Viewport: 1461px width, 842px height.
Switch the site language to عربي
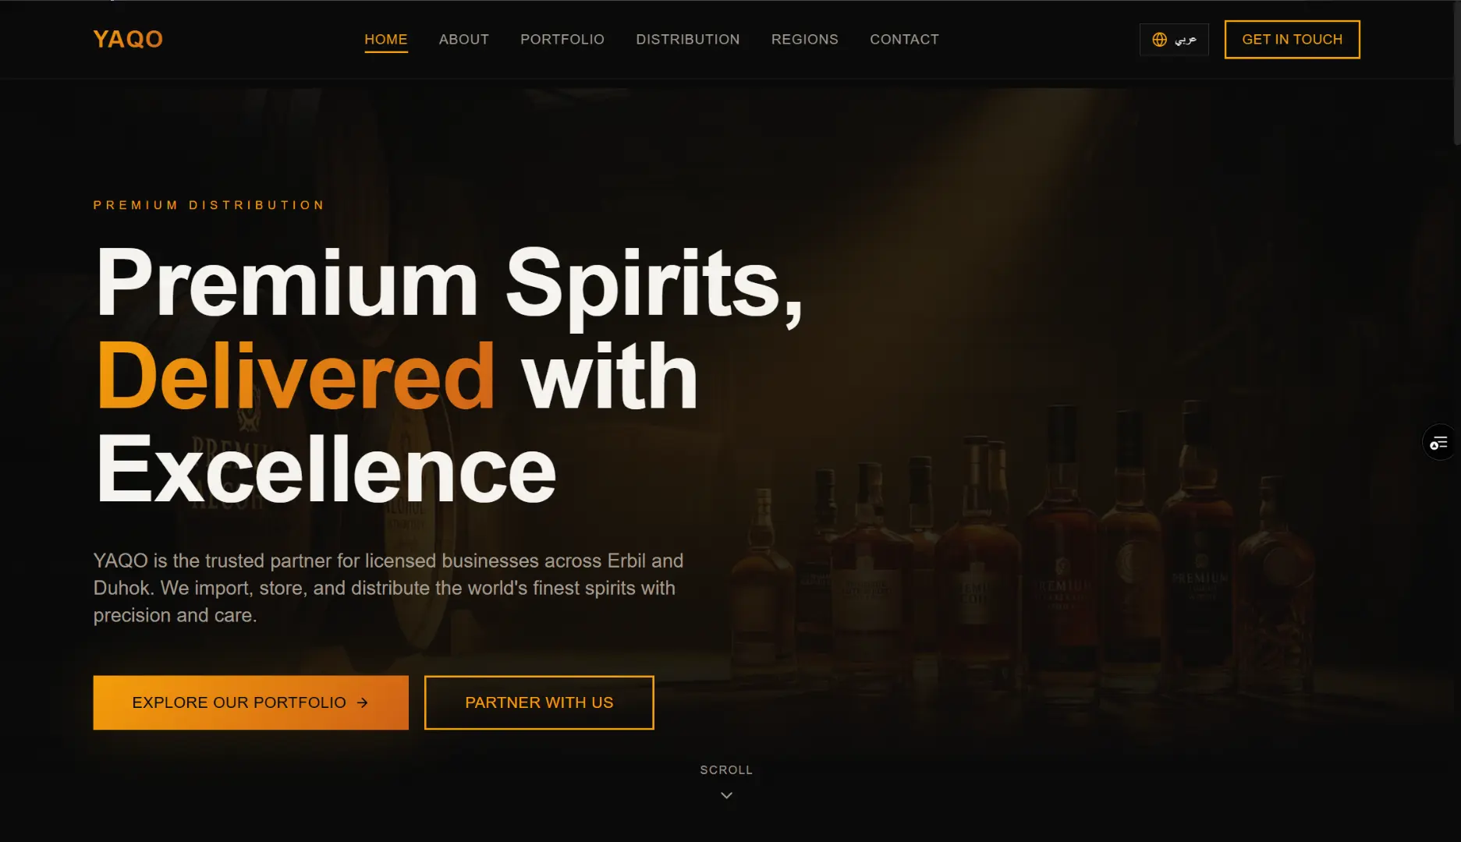[x=1174, y=40]
